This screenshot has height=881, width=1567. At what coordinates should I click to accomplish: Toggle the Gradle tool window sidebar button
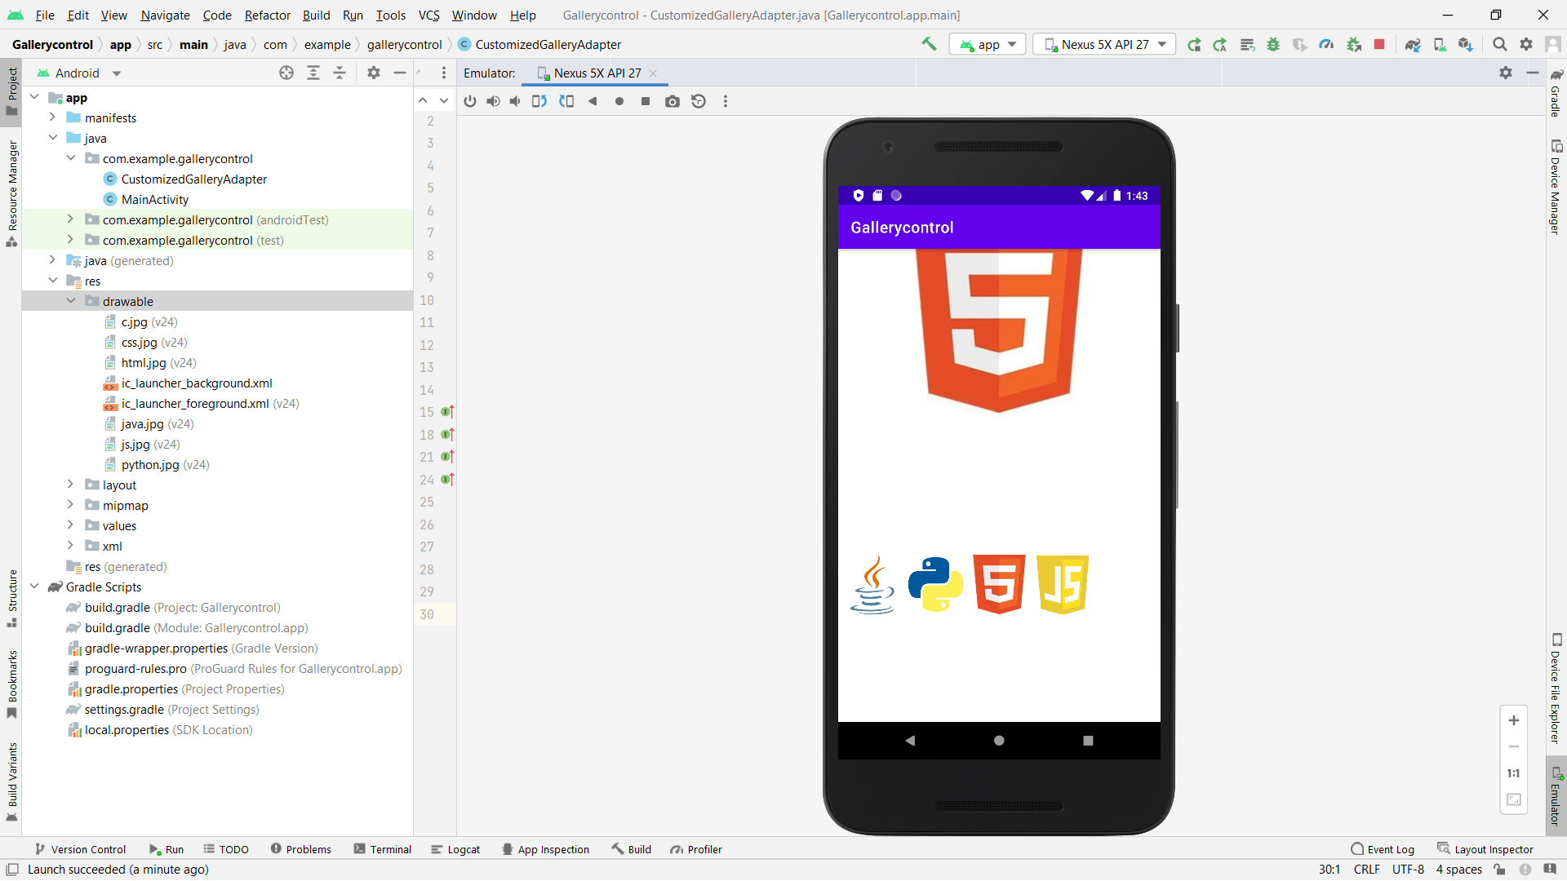(x=1556, y=93)
